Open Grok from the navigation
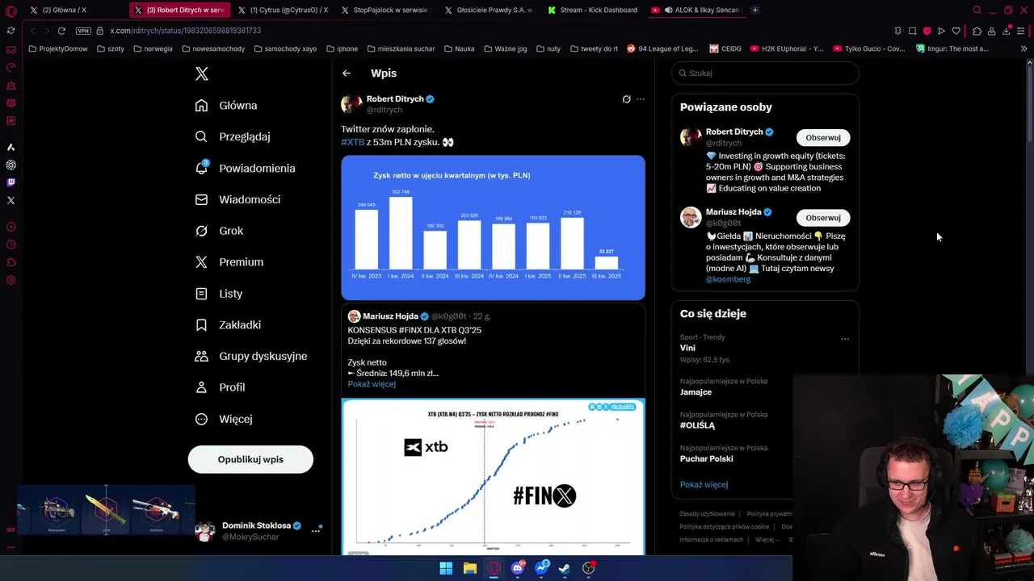The width and height of the screenshot is (1034, 581). point(220,231)
